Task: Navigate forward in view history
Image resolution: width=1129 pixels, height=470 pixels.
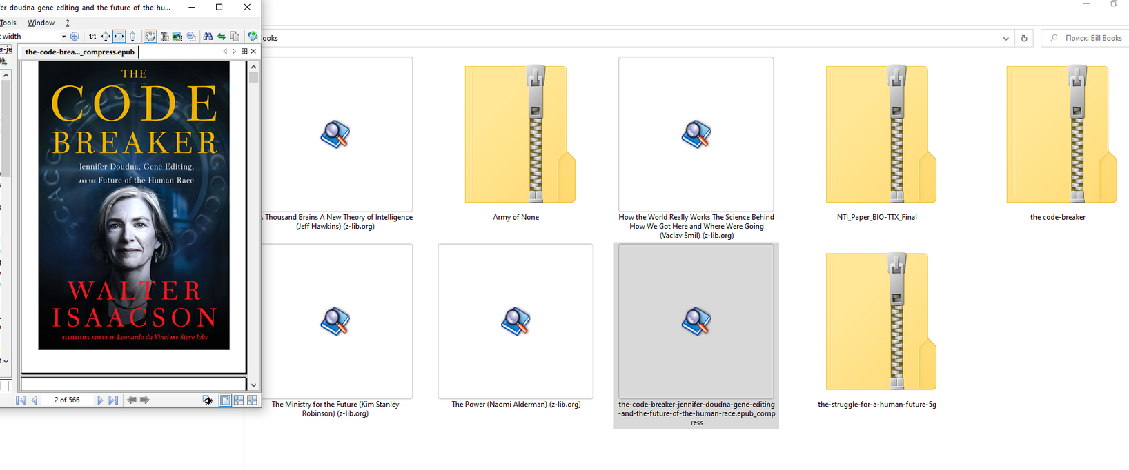Action: tap(145, 400)
